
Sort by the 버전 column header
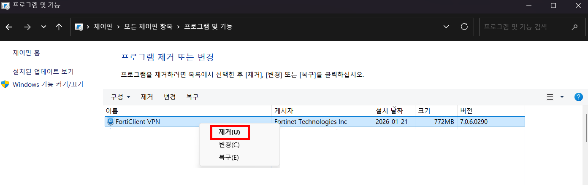[491, 111]
